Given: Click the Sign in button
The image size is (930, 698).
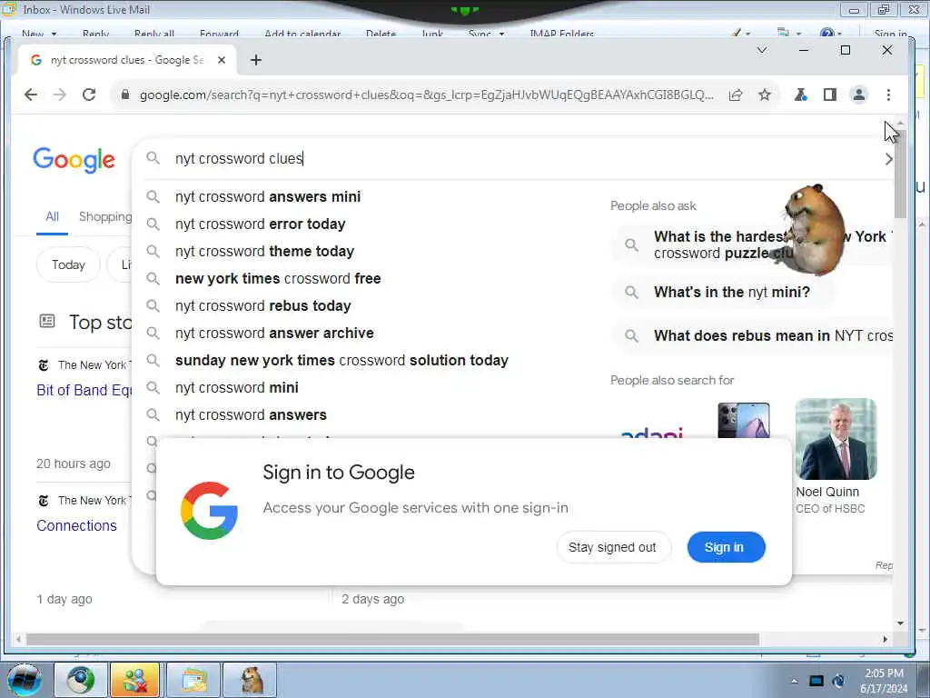Looking at the screenshot, I should [726, 547].
